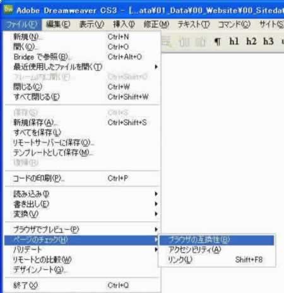
Task: Select コードの印刷(P) menu entry
Action: tap(83, 179)
